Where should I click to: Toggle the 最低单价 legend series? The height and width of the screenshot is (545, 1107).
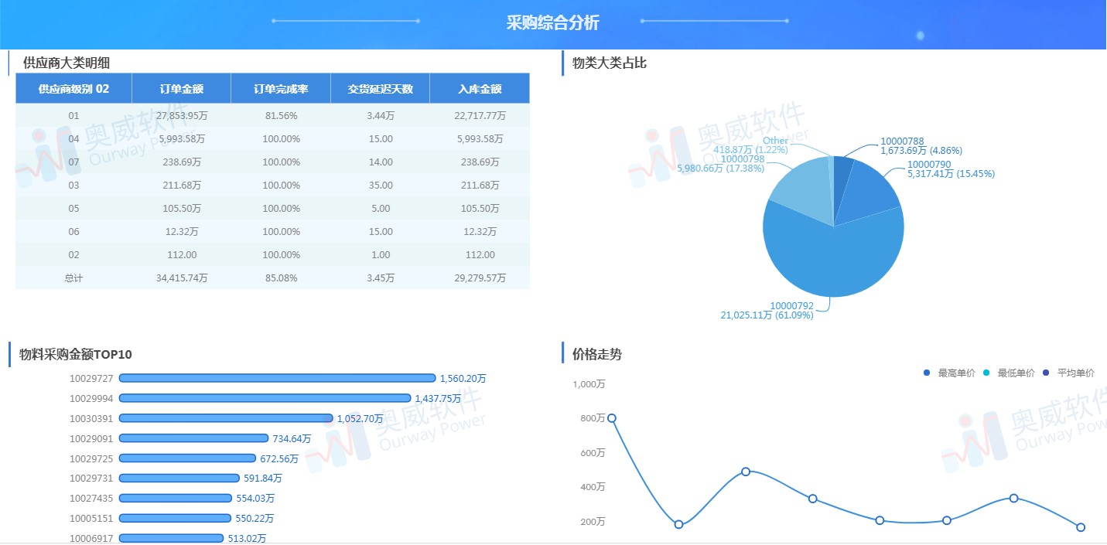pos(1009,373)
